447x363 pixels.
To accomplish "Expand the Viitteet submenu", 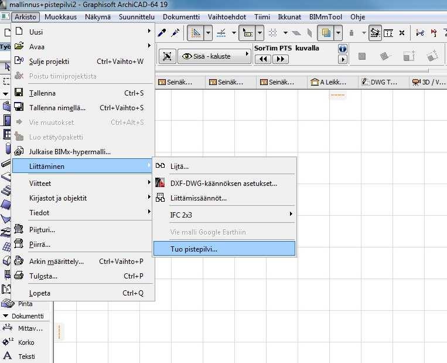I will [83, 183].
